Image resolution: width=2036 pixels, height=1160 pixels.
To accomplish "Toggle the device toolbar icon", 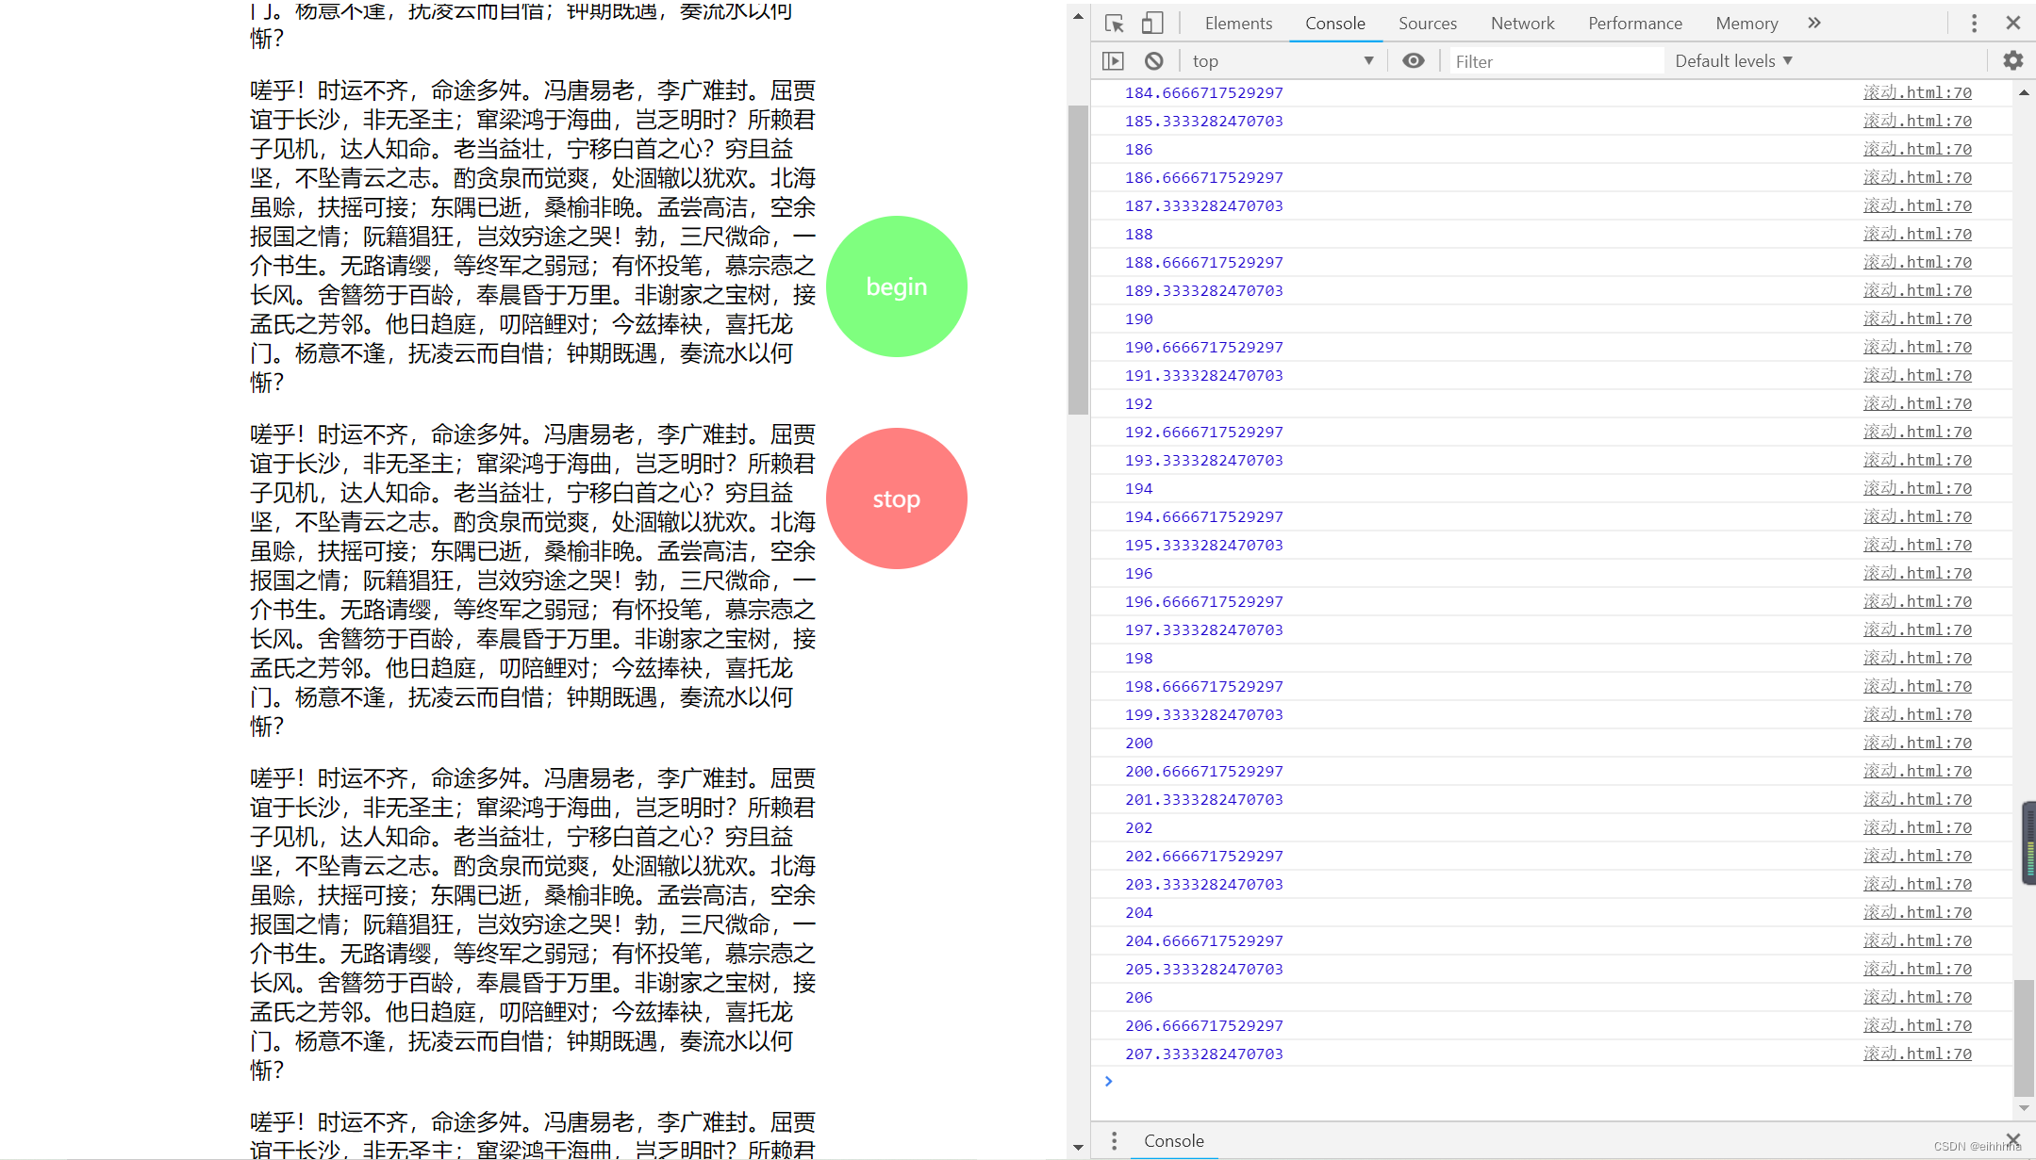I will tap(1152, 24).
